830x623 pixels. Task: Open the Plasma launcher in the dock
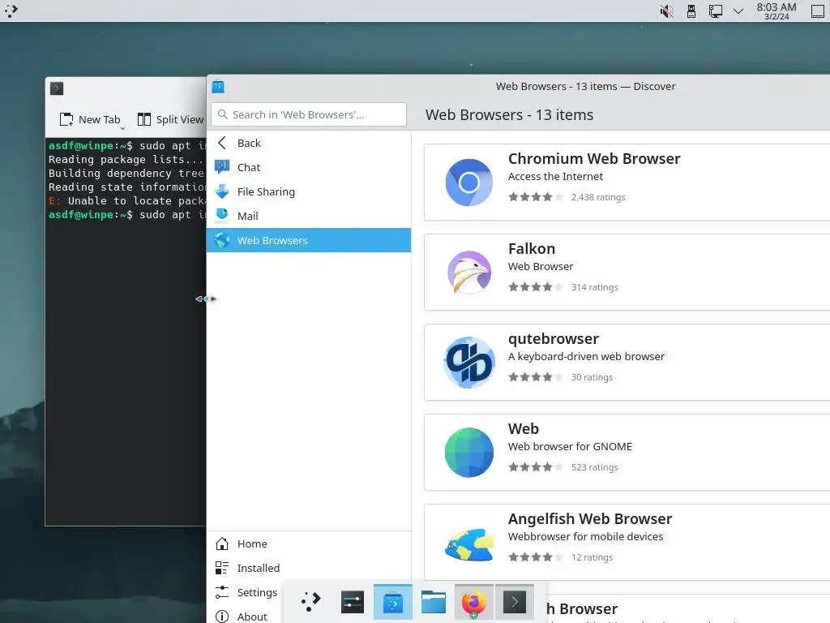pos(311,602)
